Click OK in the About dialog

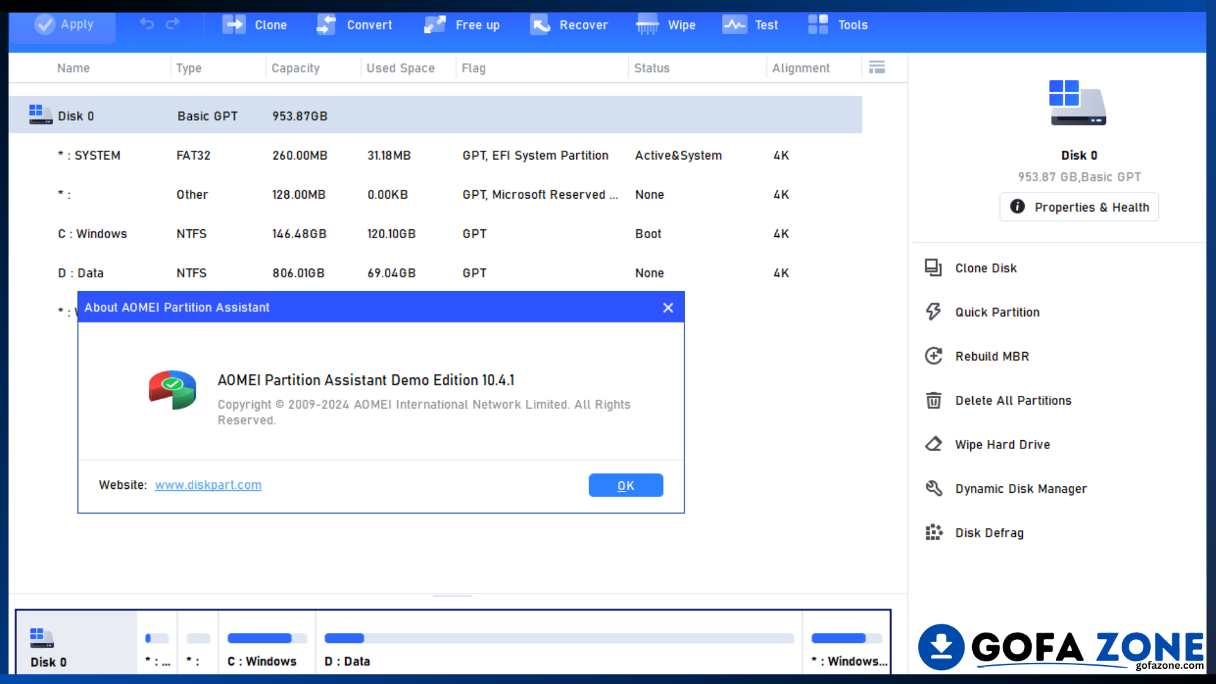click(626, 485)
